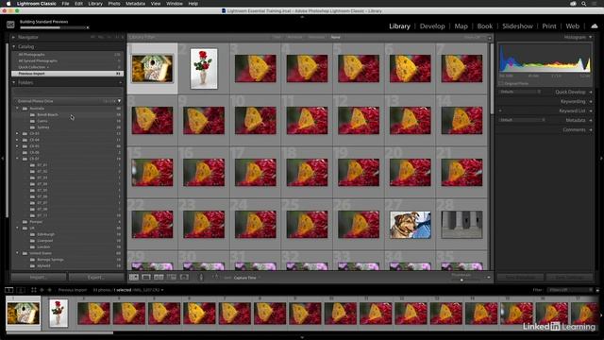The height and width of the screenshot is (340, 604).
Task: Go back to the previous source arrow
Action: point(42,290)
